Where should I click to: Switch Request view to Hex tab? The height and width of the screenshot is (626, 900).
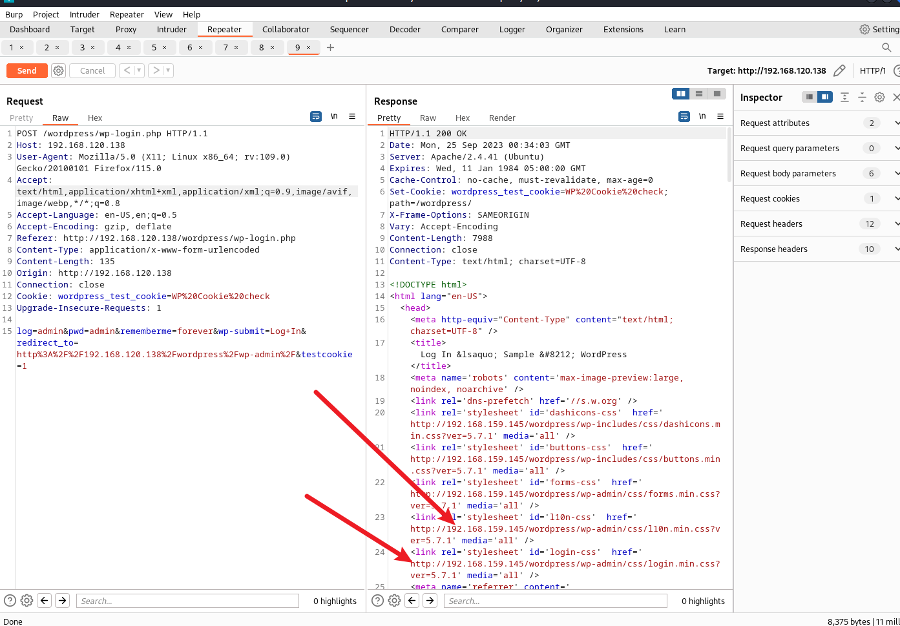(95, 118)
